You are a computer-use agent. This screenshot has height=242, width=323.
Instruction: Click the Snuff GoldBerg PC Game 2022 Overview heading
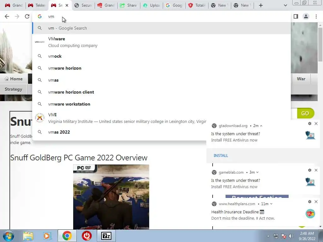[79, 158]
